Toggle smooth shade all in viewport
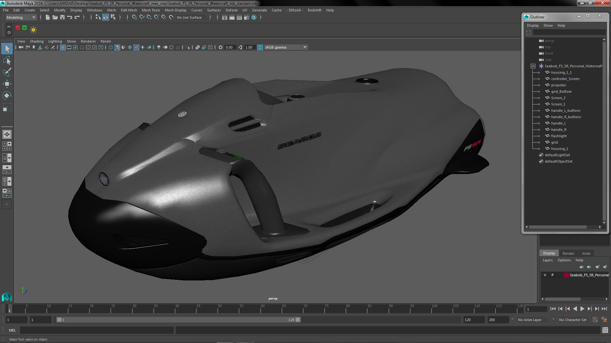The image size is (611, 343). (x=117, y=47)
